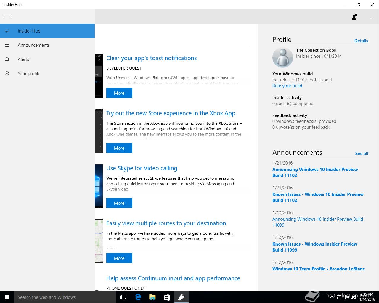
Task: Click the Insider Hub megaphone icon
Action: (7, 31)
